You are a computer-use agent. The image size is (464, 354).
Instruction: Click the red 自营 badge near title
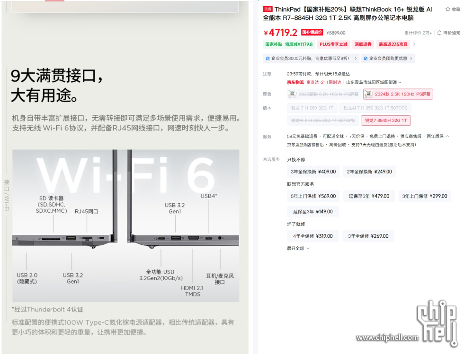tap(268, 9)
